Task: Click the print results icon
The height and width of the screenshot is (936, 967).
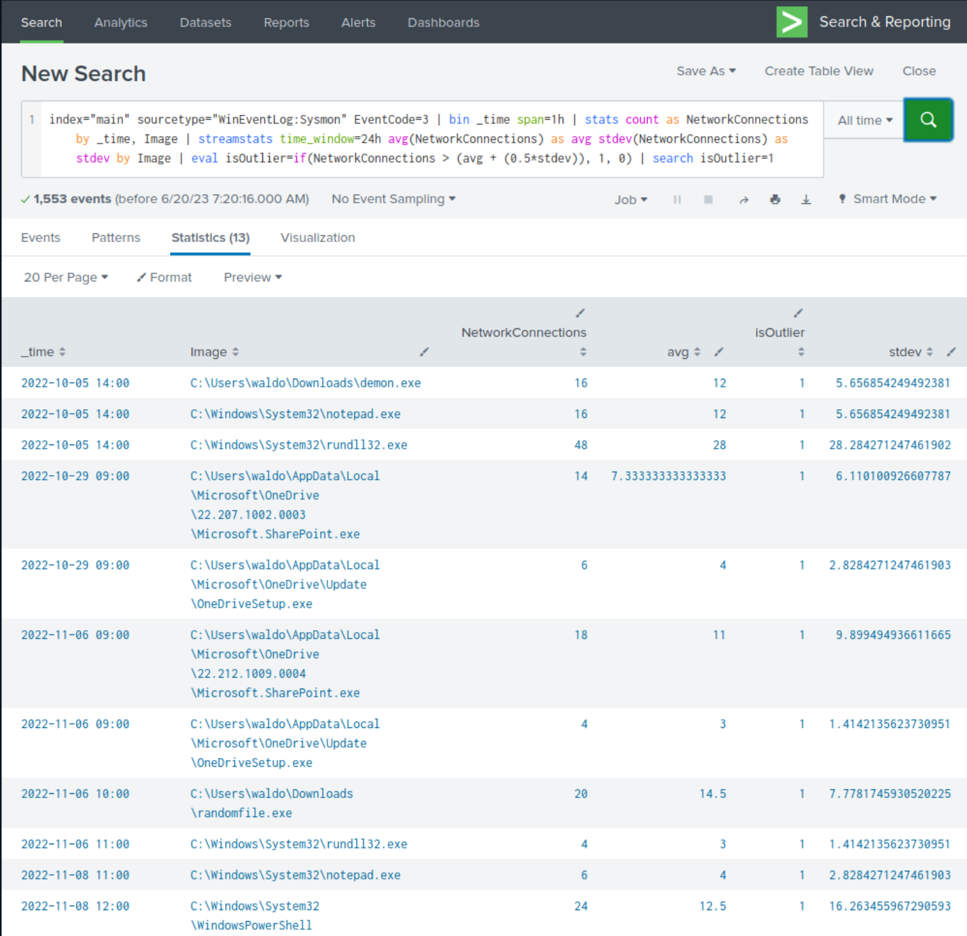Action: 775,199
